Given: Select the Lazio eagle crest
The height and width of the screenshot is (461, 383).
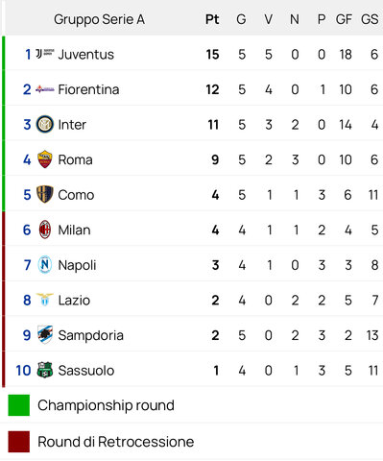Looking at the screenshot, I should tap(45, 300).
